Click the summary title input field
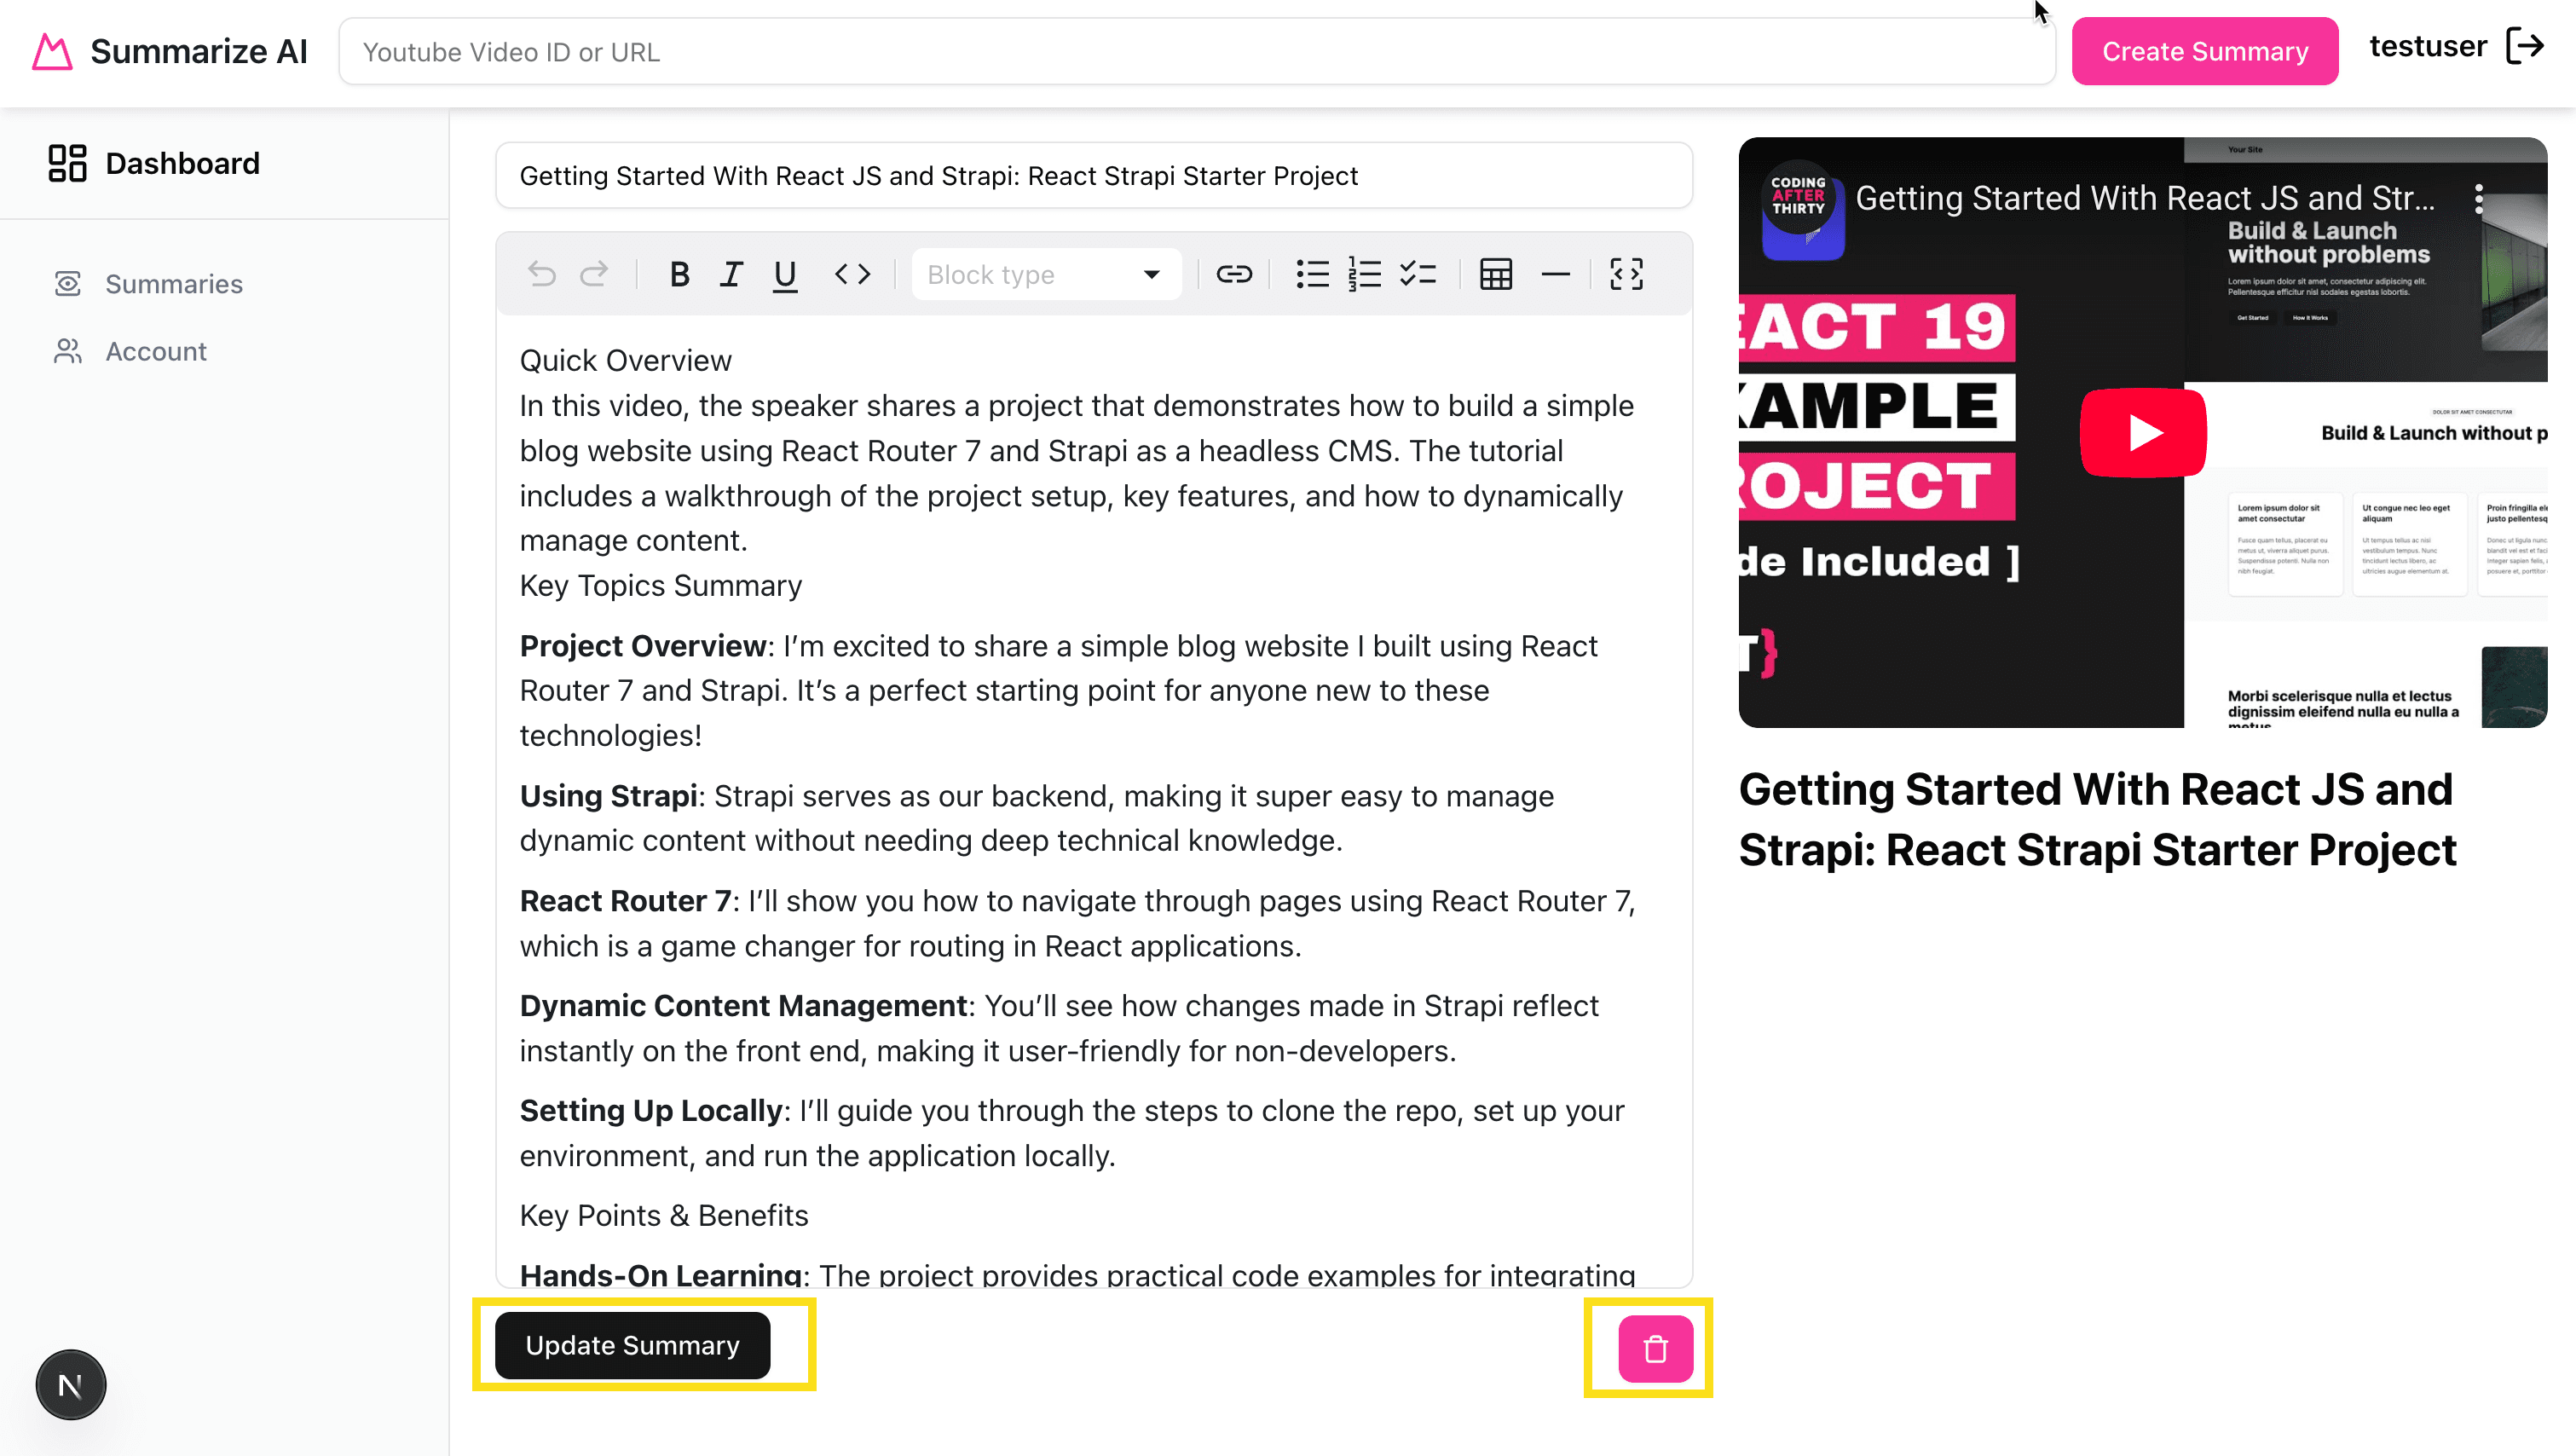The image size is (2576, 1456). click(1094, 175)
